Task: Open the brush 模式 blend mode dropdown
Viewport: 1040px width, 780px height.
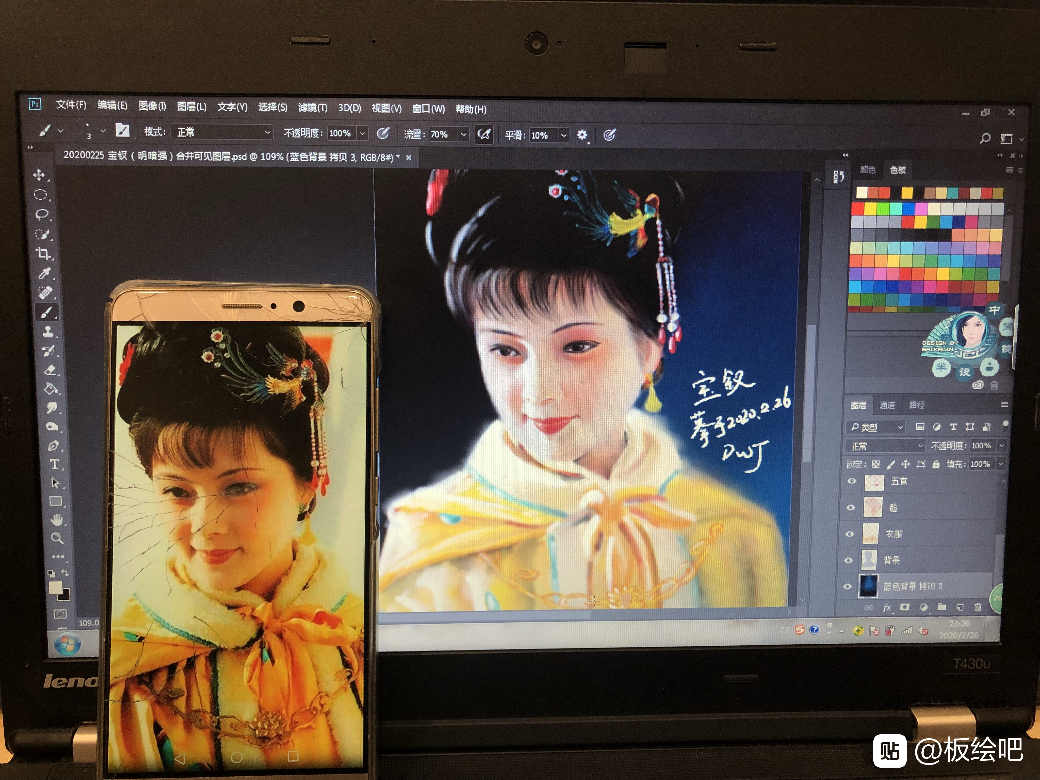Action: click(x=222, y=132)
